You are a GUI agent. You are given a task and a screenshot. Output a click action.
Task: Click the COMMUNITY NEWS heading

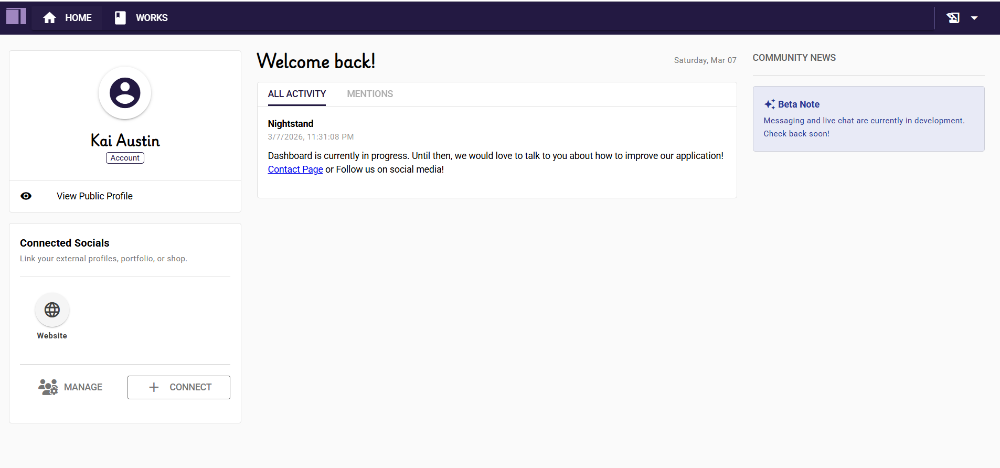click(x=794, y=58)
